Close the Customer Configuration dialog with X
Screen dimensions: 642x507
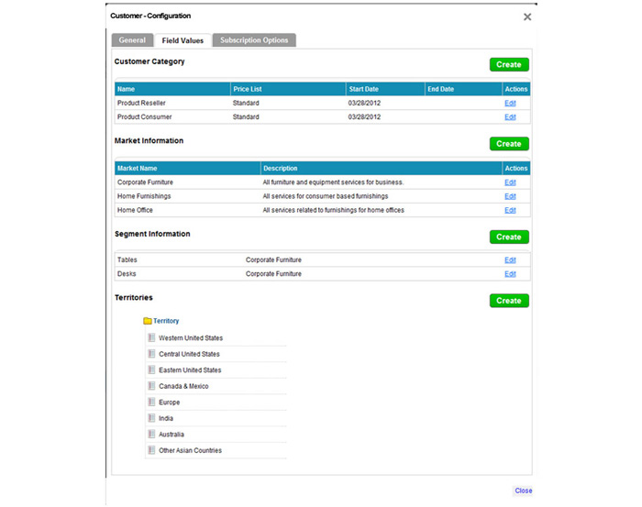[526, 17]
